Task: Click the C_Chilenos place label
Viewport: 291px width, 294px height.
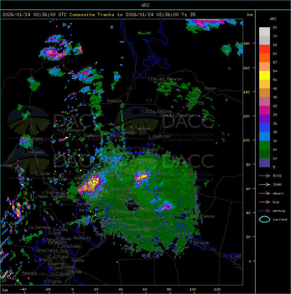Action: coord(33,152)
